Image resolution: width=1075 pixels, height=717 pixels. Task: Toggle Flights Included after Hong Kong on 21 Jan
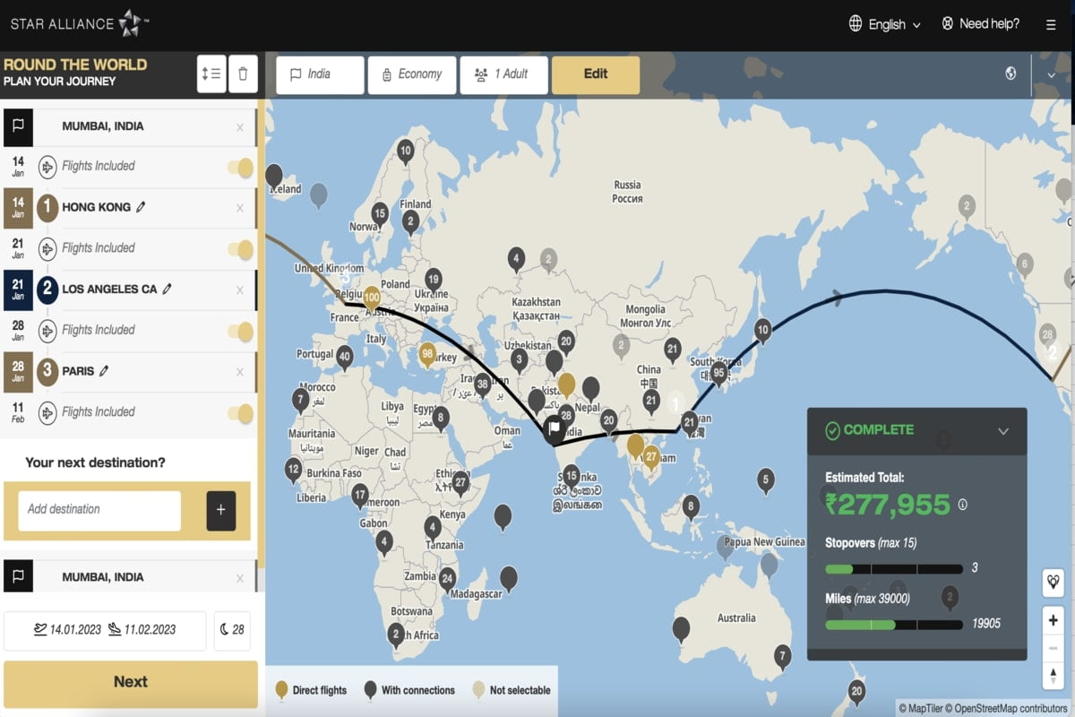coord(240,249)
